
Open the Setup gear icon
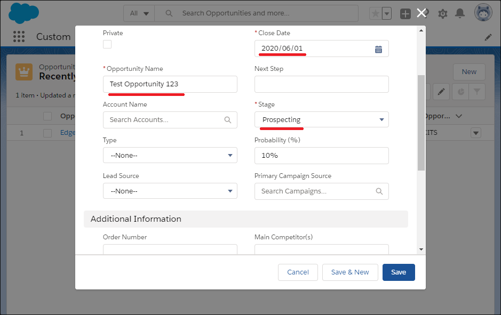[x=442, y=14]
